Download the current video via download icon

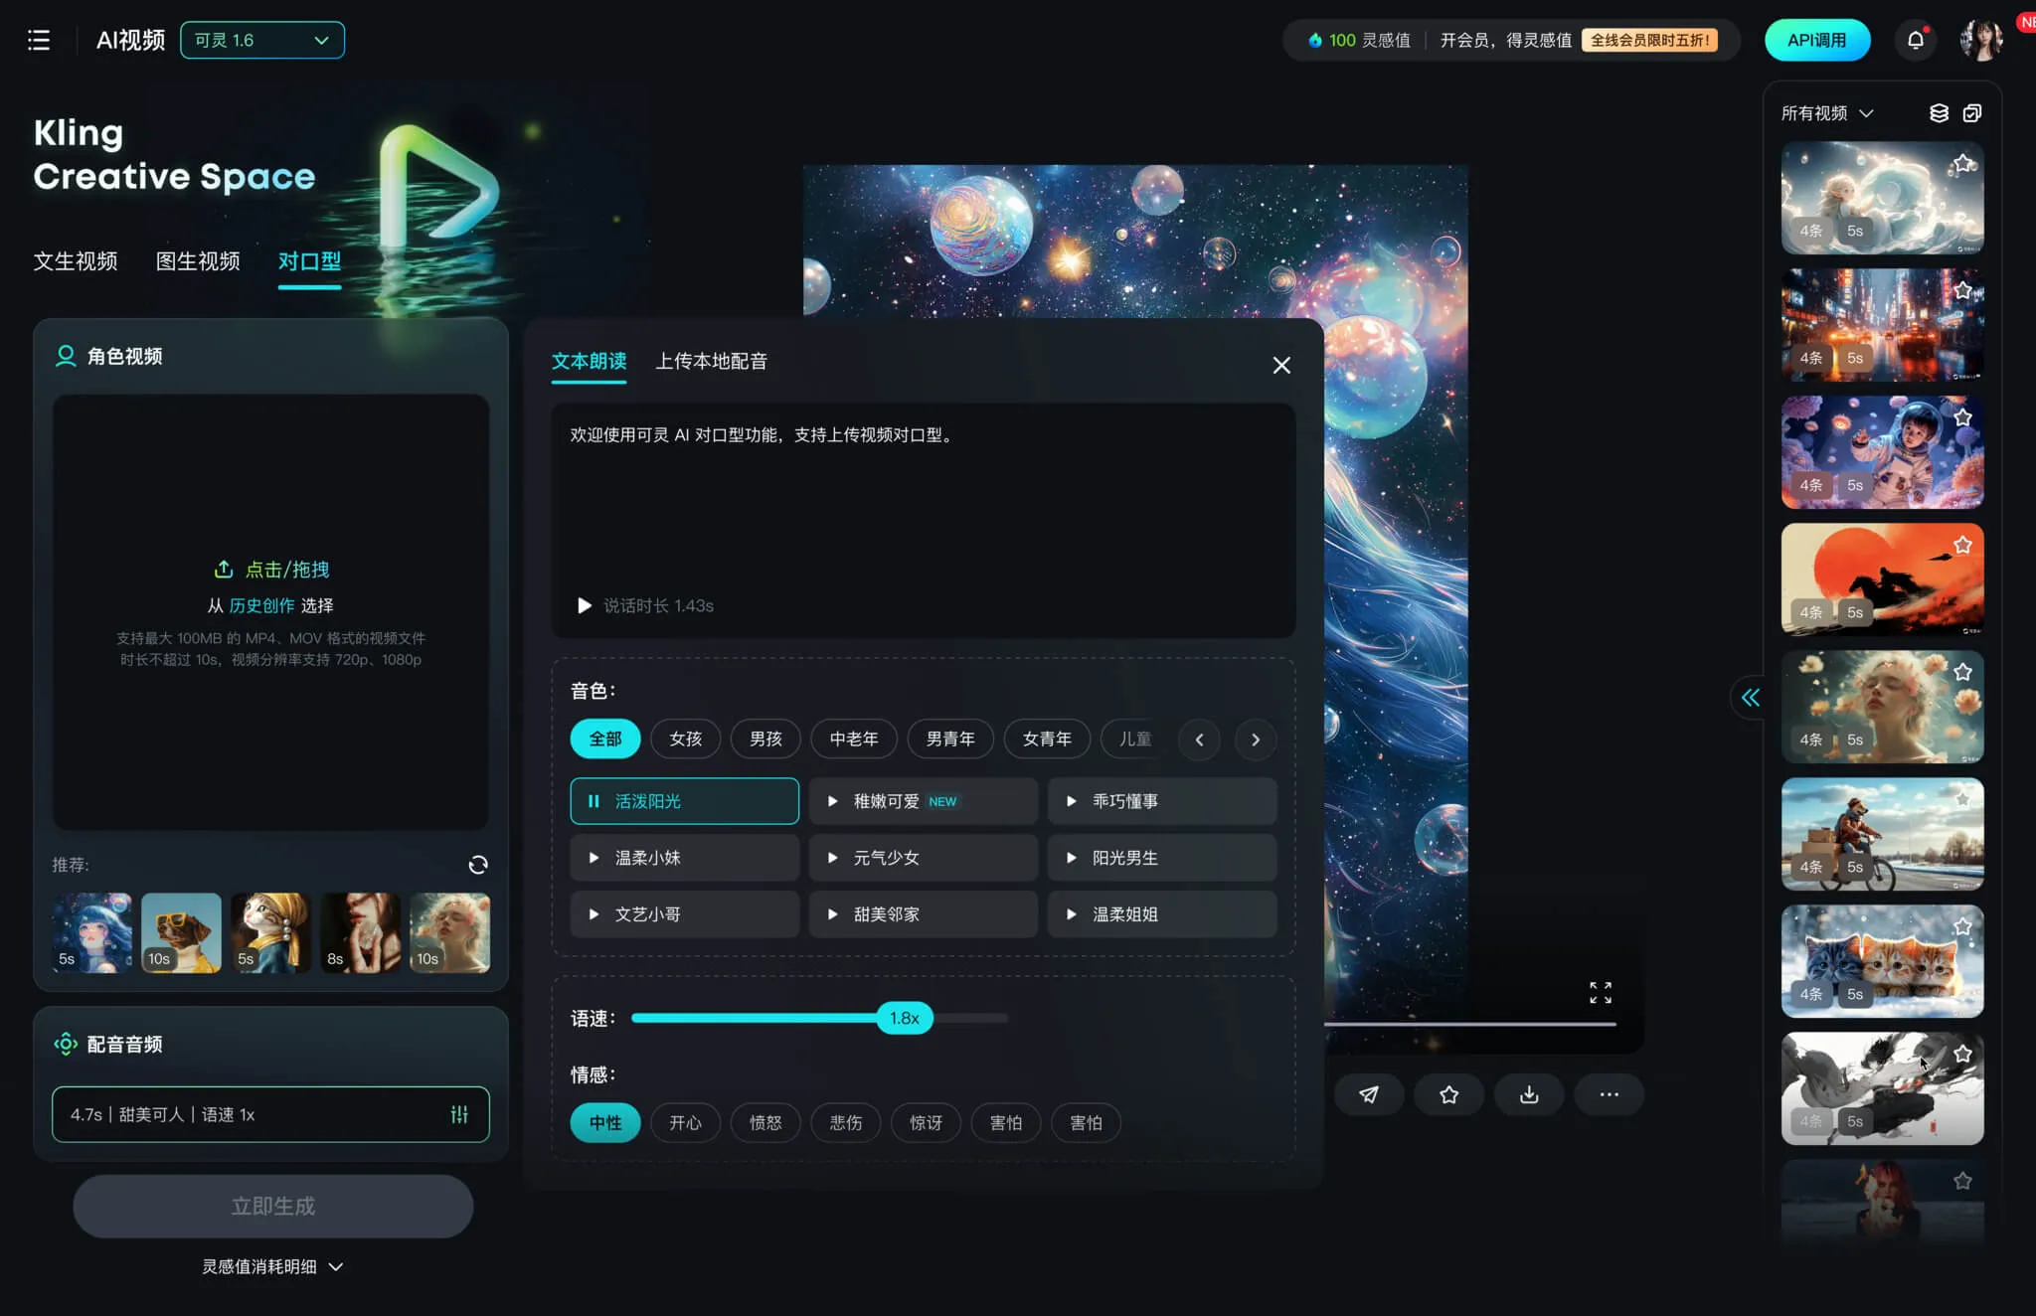click(1529, 1094)
